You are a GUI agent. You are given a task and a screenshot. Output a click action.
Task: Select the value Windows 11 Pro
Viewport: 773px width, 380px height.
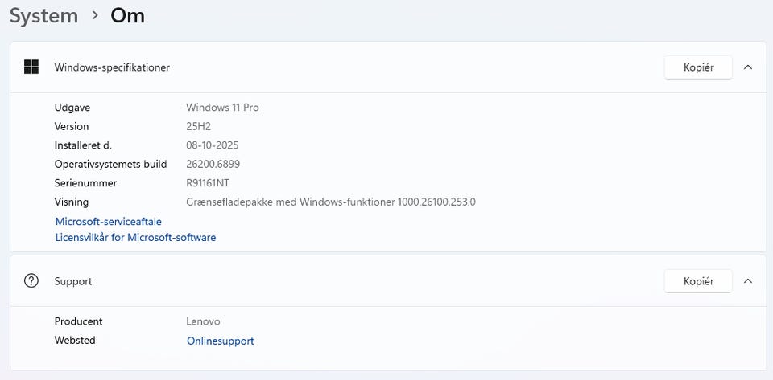point(222,107)
